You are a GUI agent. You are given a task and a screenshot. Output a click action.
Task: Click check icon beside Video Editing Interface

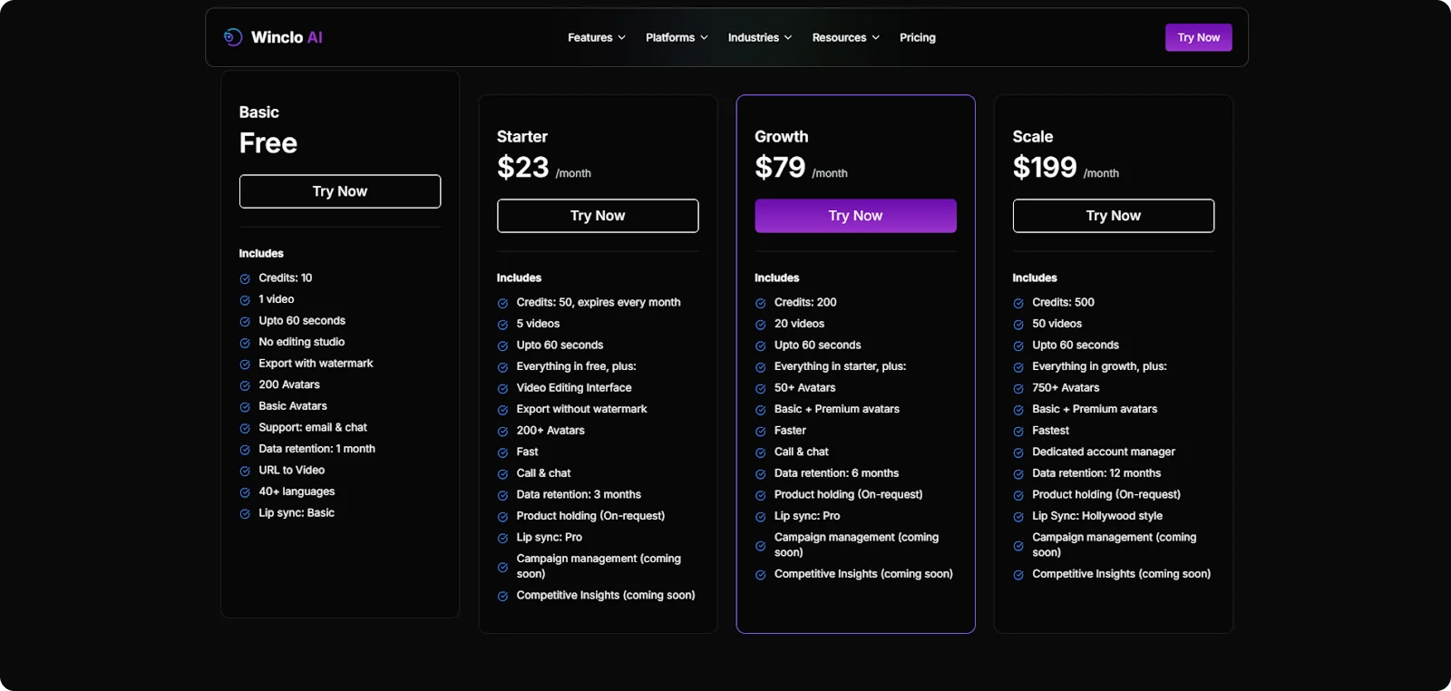pos(502,389)
